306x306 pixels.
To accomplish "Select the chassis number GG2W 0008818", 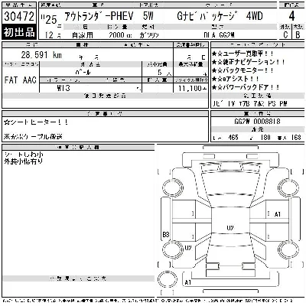I will (257, 122).
